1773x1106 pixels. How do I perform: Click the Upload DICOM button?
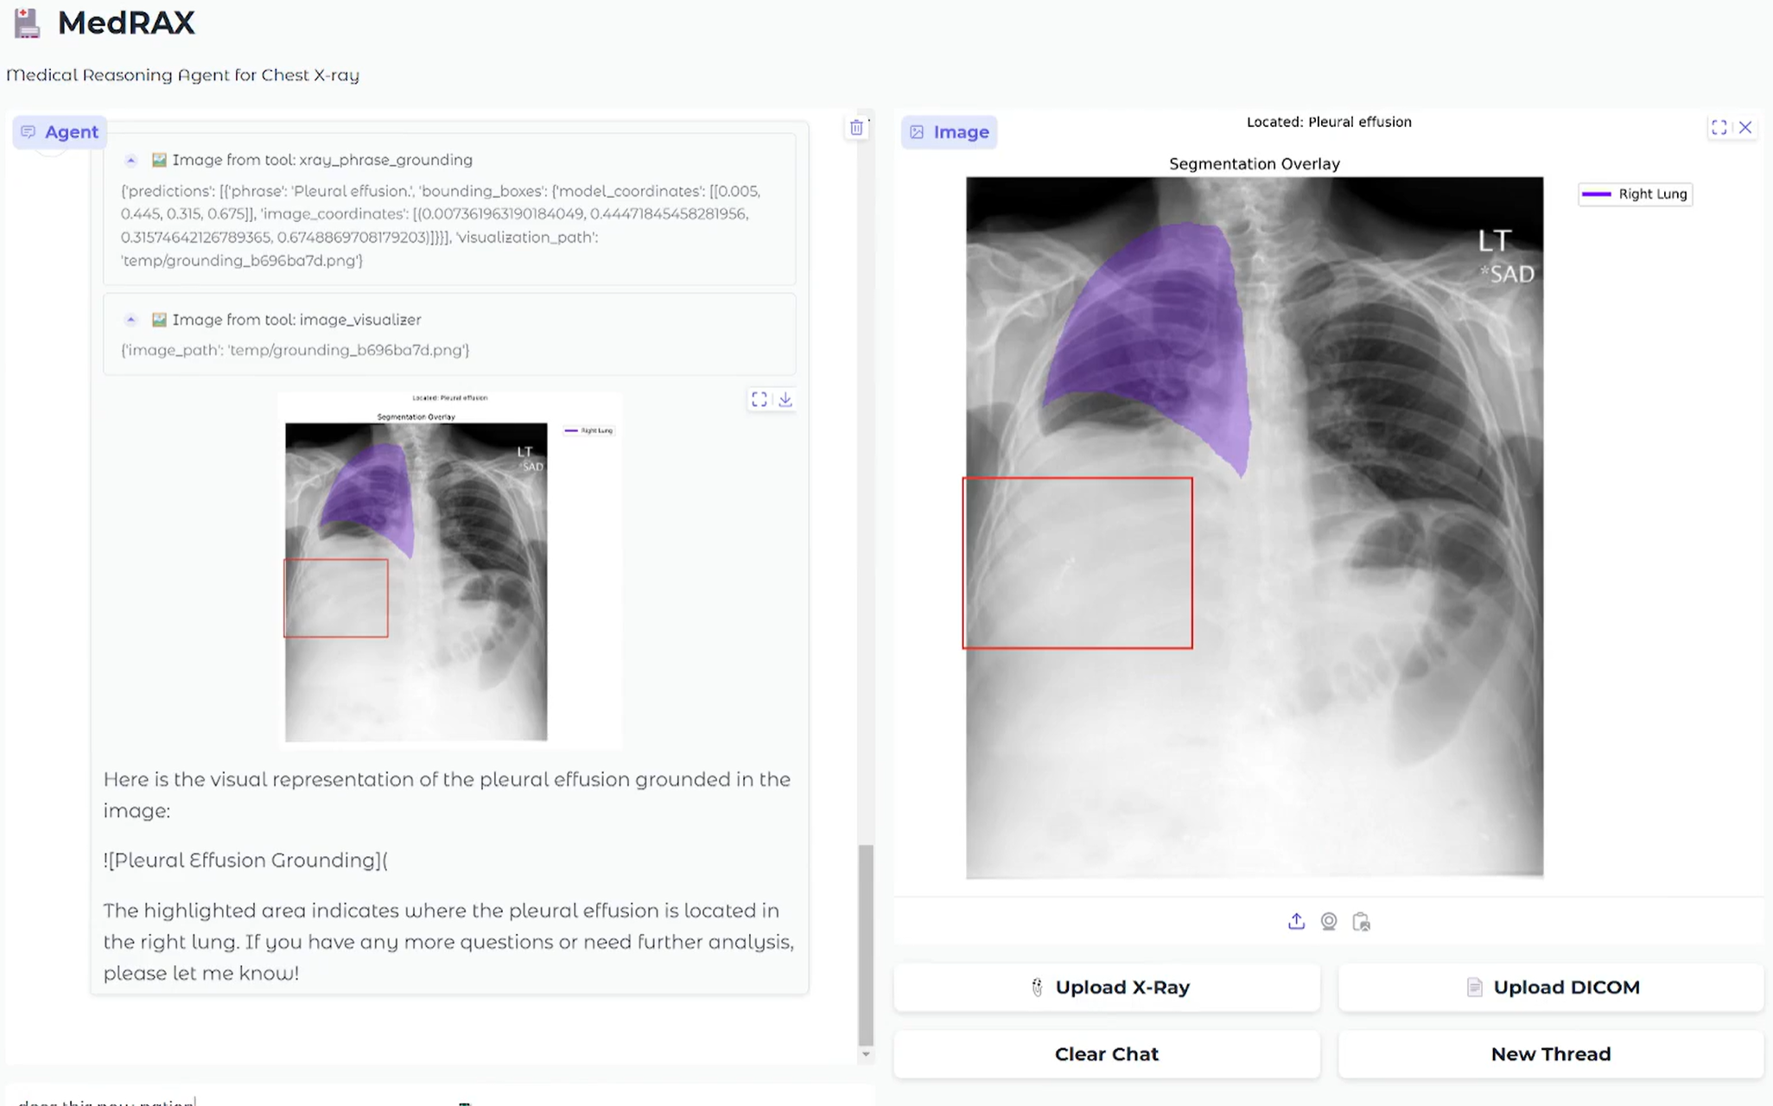pos(1551,987)
